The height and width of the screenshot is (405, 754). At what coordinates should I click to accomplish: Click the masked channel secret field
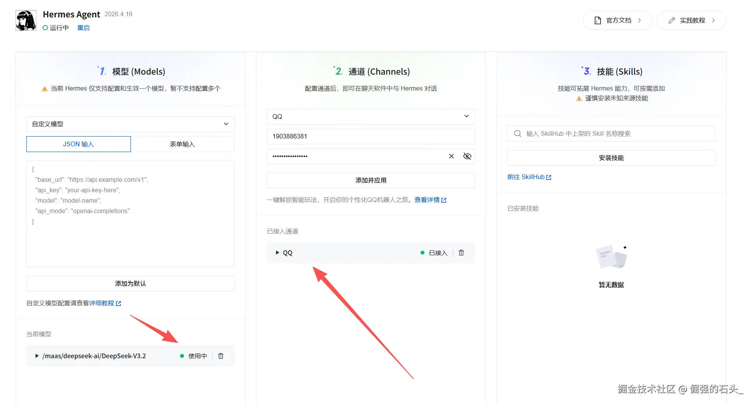(x=371, y=156)
